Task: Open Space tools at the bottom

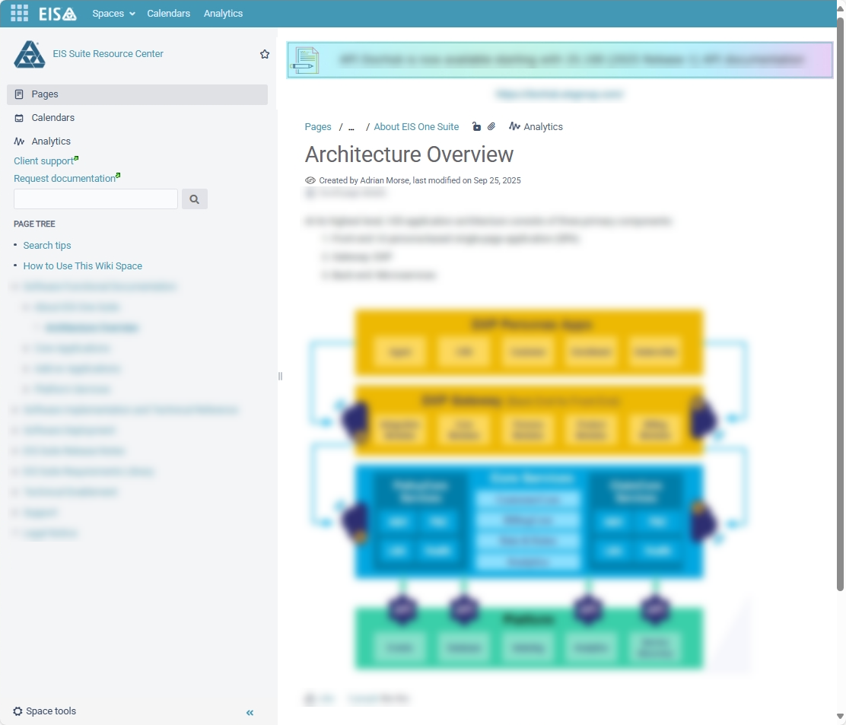Action: tap(45, 711)
